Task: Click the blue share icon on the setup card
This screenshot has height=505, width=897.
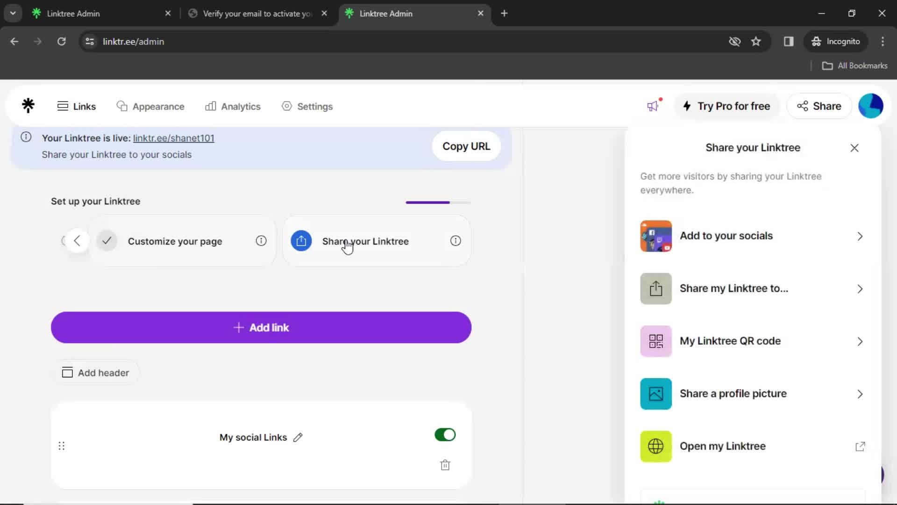Action: (301, 241)
